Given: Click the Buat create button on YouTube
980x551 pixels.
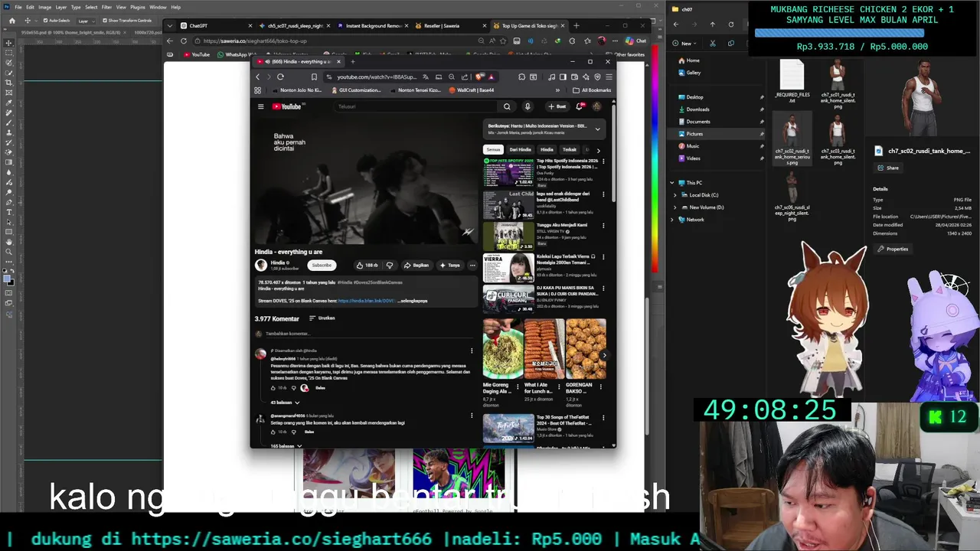Looking at the screenshot, I should (557, 106).
